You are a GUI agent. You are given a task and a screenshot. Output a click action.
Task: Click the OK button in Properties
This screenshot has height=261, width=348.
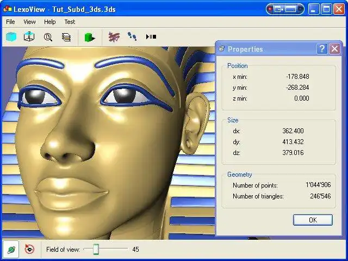coord(313,220)
